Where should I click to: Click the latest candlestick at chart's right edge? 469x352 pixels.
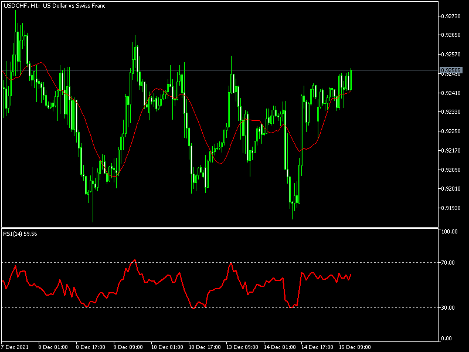click(351, 80)
